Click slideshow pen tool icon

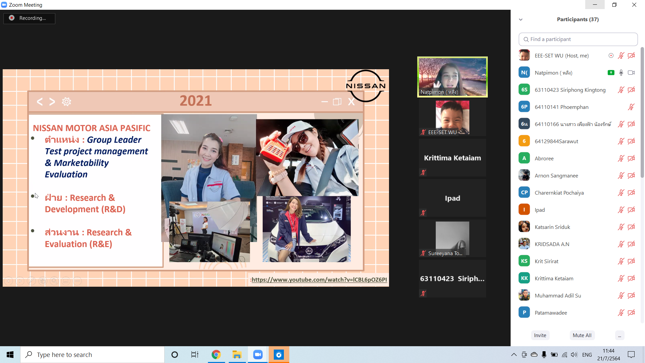pyautogui.click(x=31, y=281)
